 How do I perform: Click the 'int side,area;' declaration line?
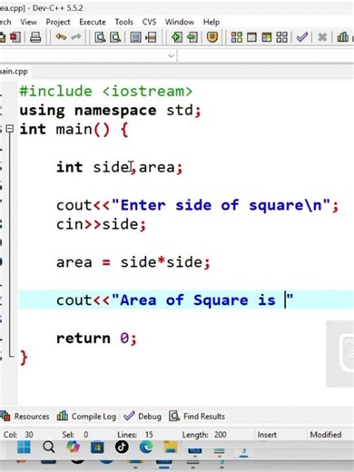coord(120,167)
